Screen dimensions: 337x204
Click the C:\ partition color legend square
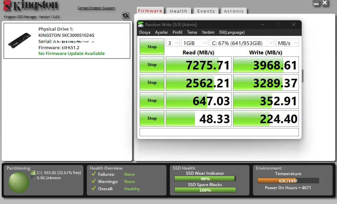tap(33, 173)
